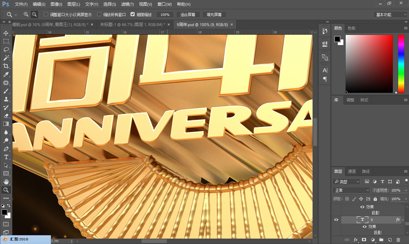Screen dimensions: 409x244
Task: Toggle 效果 eye beneath layer 9
Action: (x=364, y=227)
